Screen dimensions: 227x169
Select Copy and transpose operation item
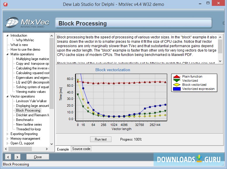tap(32, 64)
